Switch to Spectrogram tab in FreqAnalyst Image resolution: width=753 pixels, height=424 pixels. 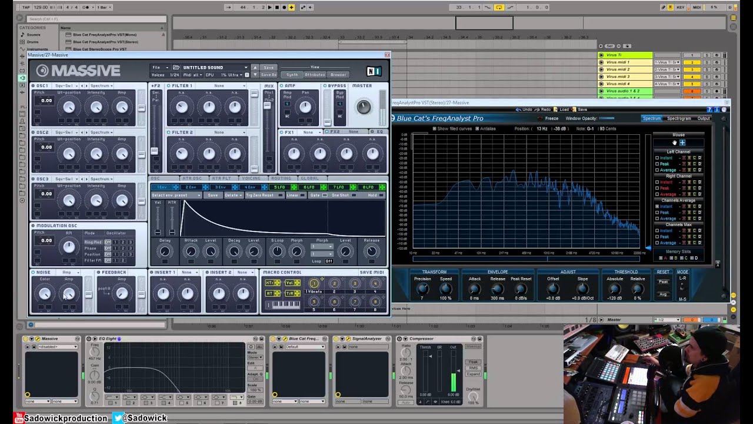point(679,118)
